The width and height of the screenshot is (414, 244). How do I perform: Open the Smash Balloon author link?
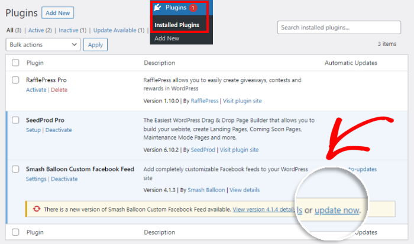click(x=206, y=190)
